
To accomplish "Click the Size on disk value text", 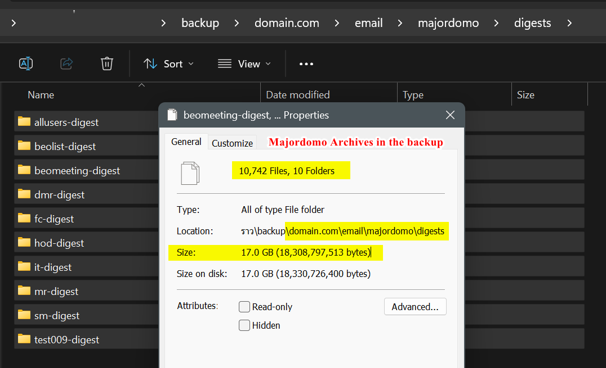I will (x=306, y=274).
